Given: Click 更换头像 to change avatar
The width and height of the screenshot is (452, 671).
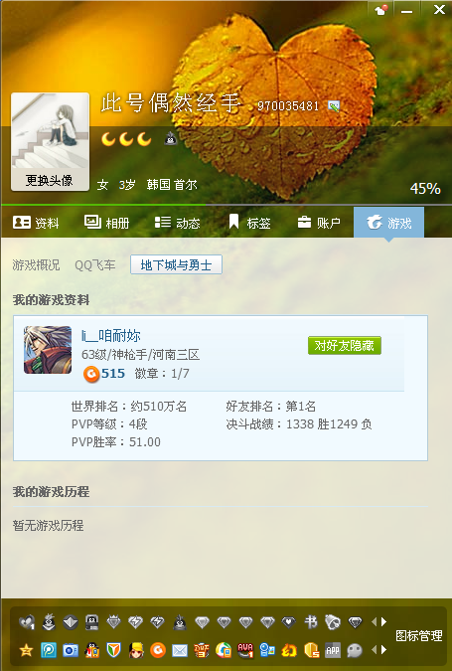Looking at the screenshot, I should [50, 181].
